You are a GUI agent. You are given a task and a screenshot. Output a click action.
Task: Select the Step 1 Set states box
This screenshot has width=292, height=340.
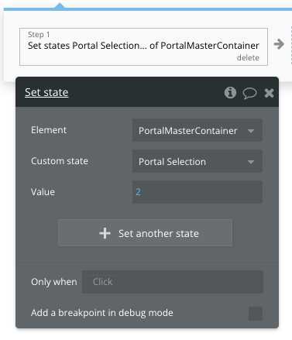[x=143, y=46]
